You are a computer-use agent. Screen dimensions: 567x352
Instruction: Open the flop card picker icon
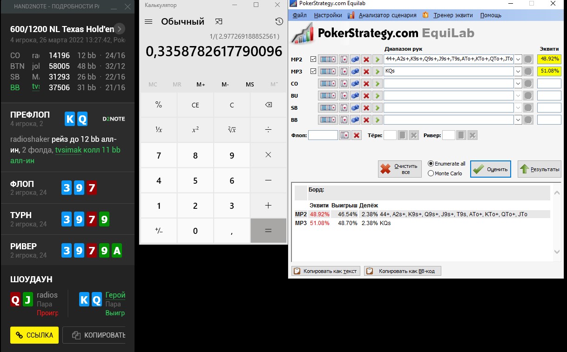345,135
